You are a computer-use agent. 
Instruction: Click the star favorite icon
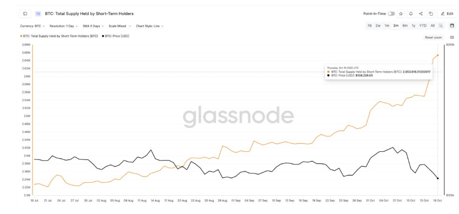401,14
